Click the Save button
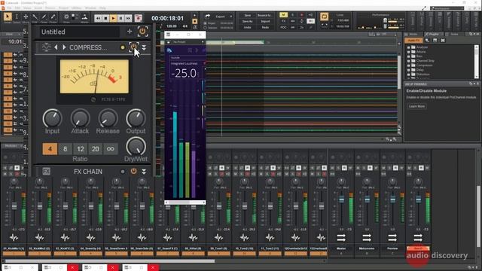Screen dimensions: 482x271 (x=248, y=15)
